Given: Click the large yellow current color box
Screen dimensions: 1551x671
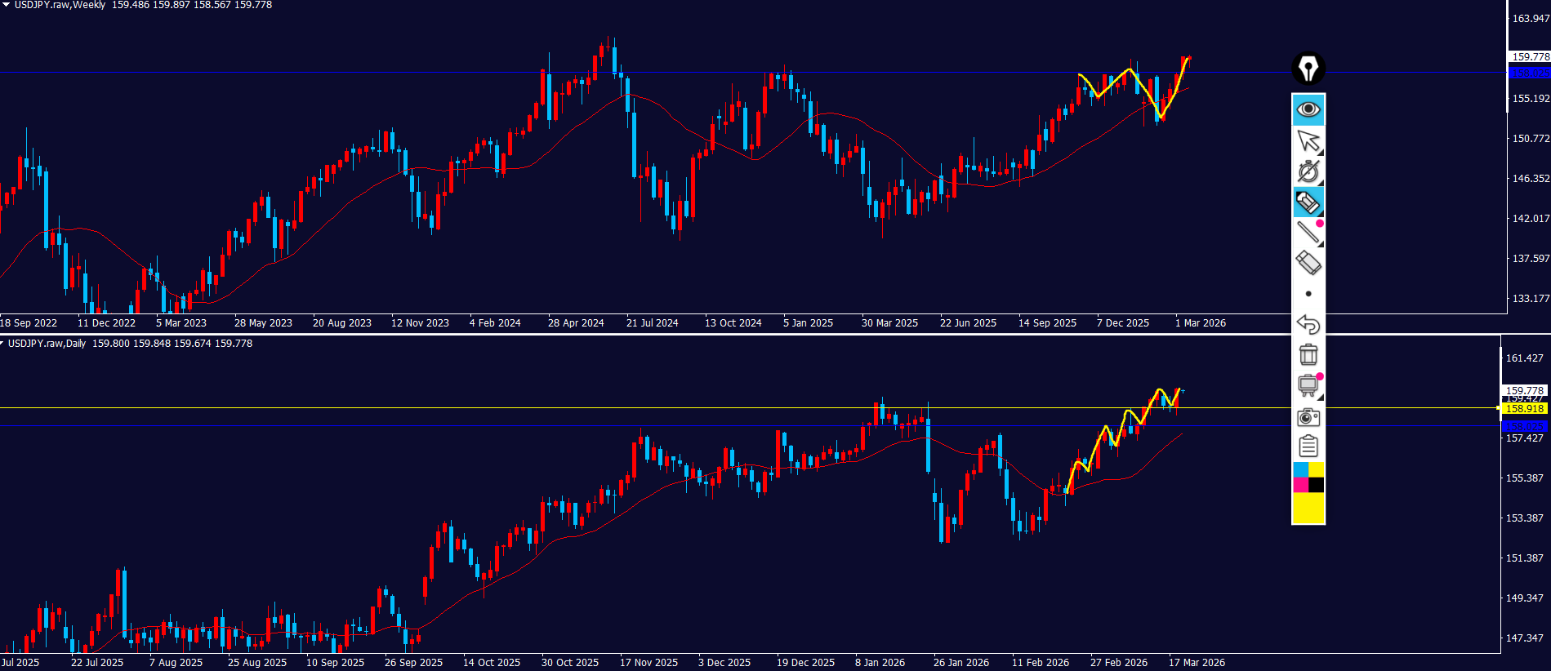Looking at the screenshot, I should tap(1308, 508).
